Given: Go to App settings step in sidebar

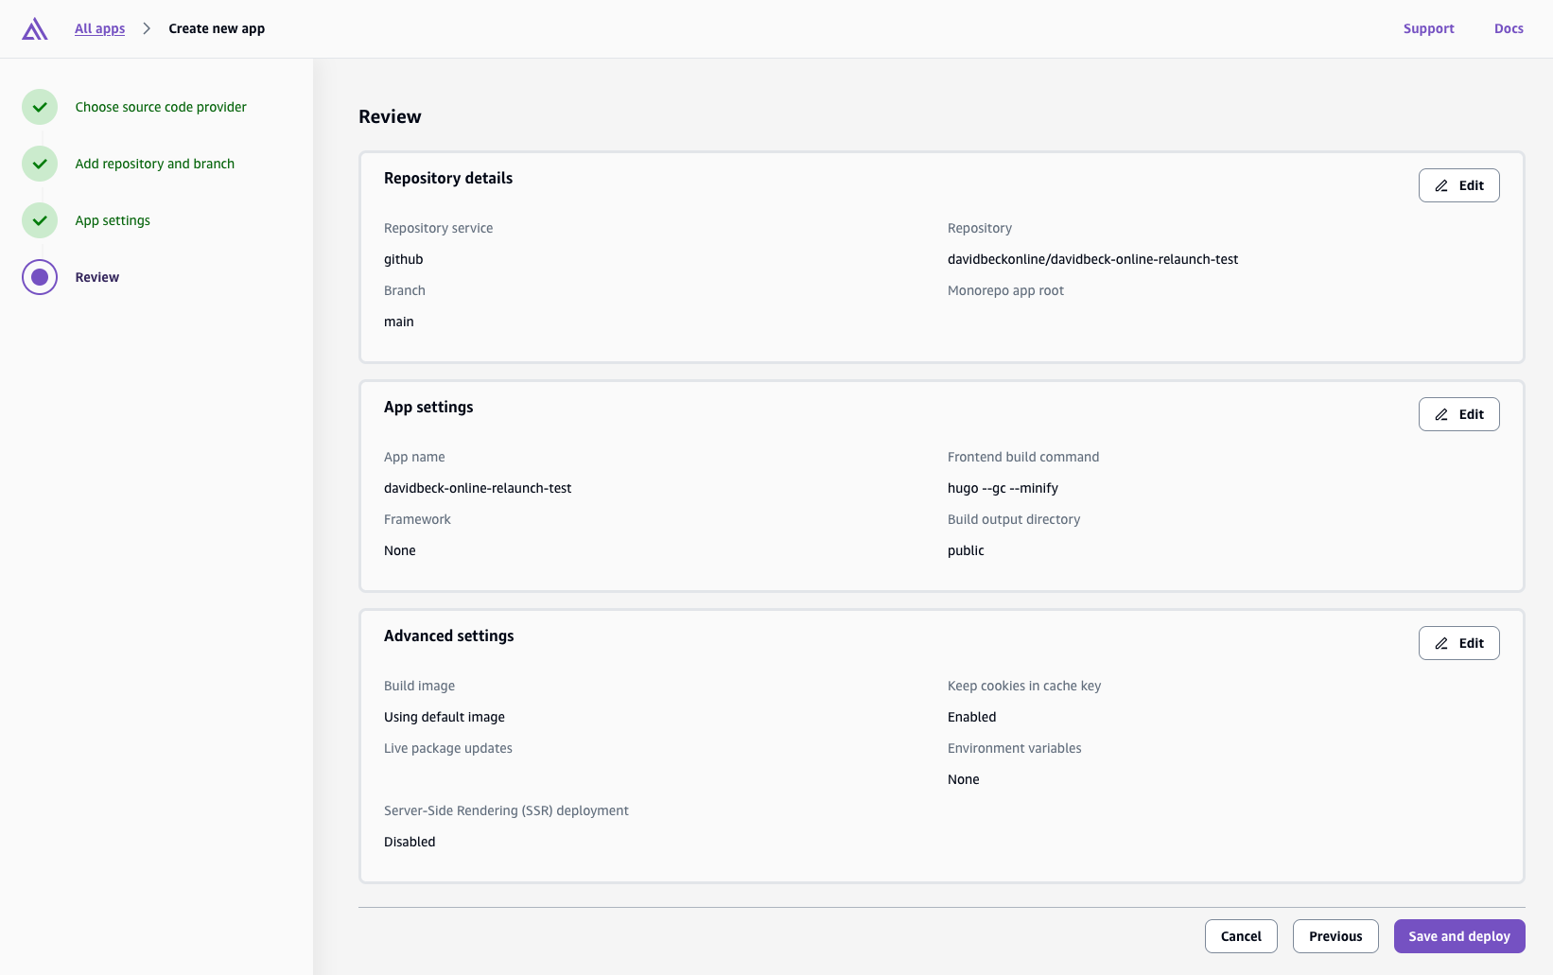Looking at the screenshot, I should (113, 220).
